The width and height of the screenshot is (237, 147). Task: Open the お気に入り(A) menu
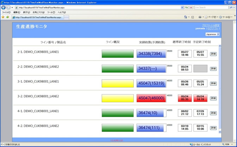[x=38, y=12]
